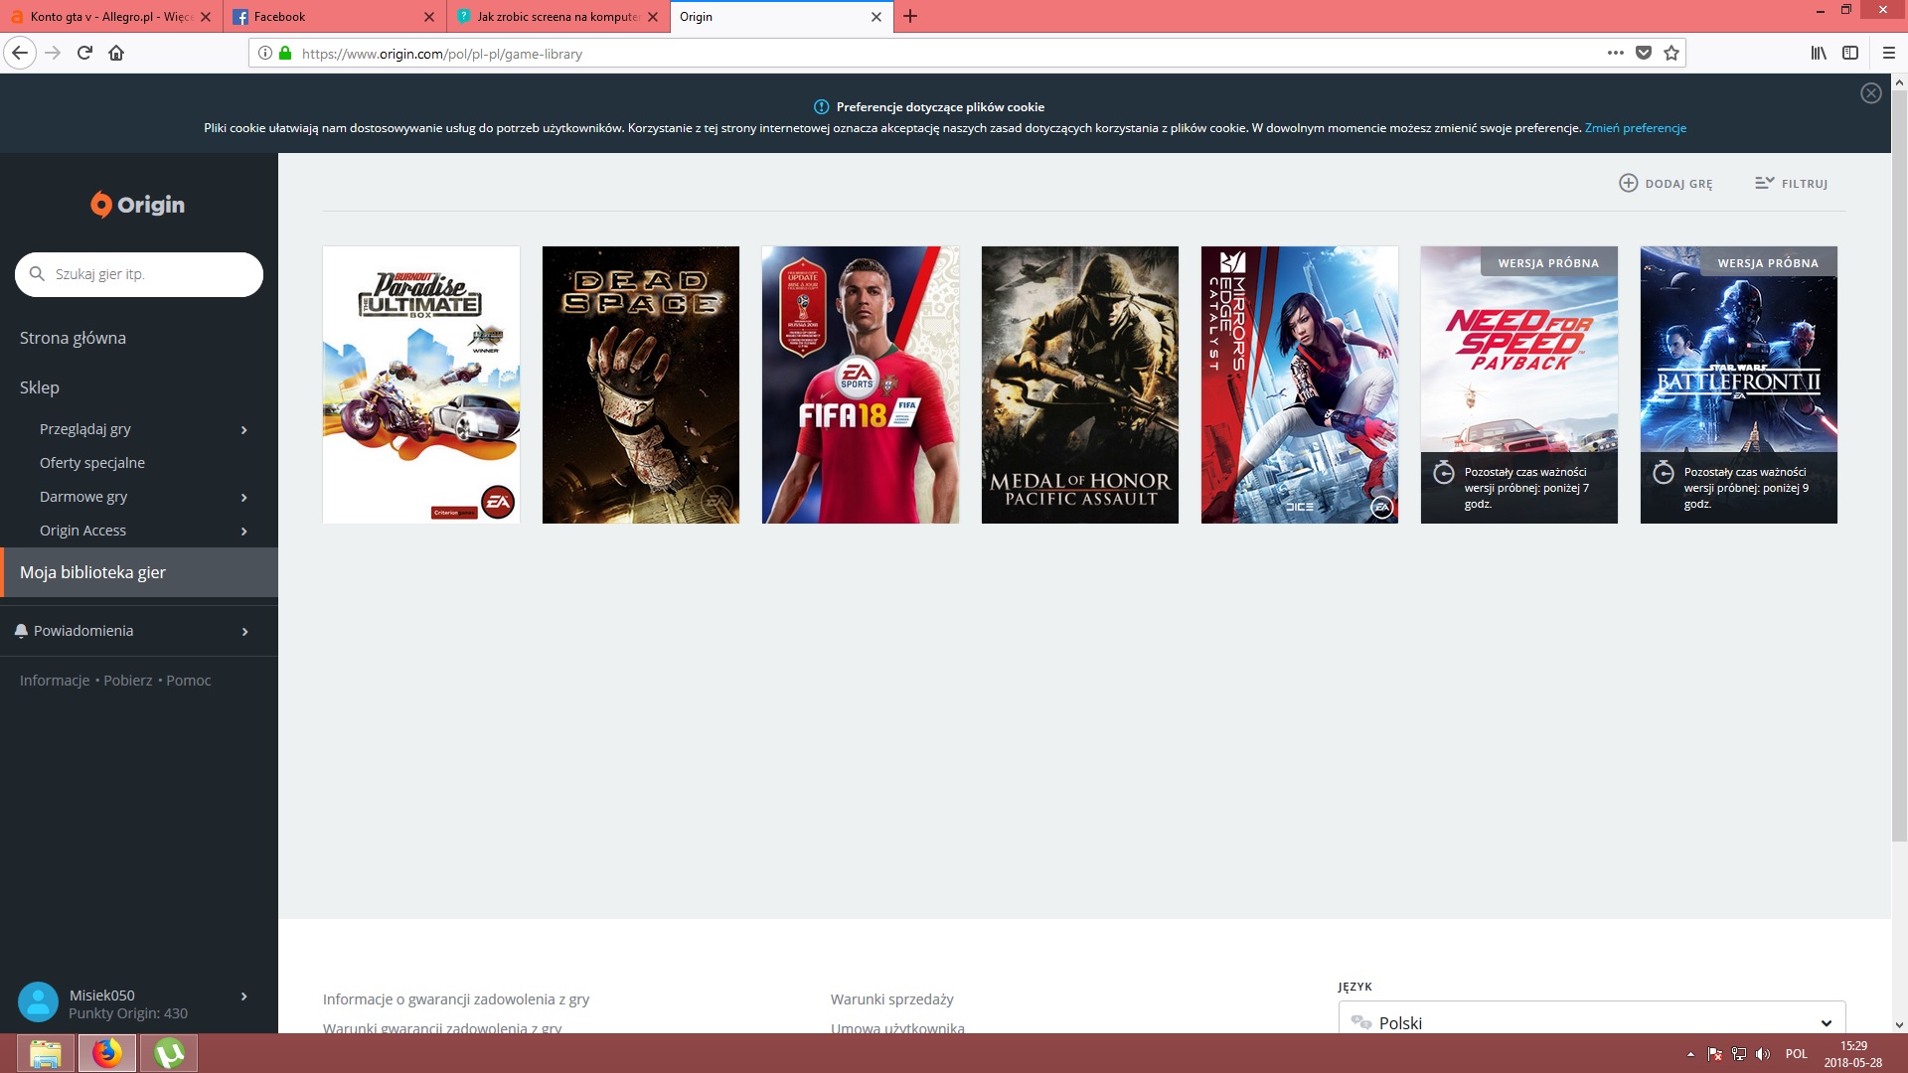The width and height of the screenshot is (1908, 1073).
Task: Open Warunki sprzedaży link
Action: 892,999
